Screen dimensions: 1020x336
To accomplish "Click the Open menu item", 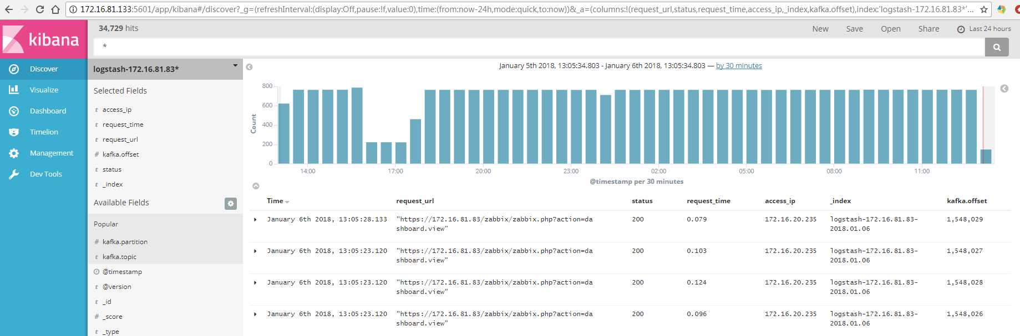I will [891, 29].
